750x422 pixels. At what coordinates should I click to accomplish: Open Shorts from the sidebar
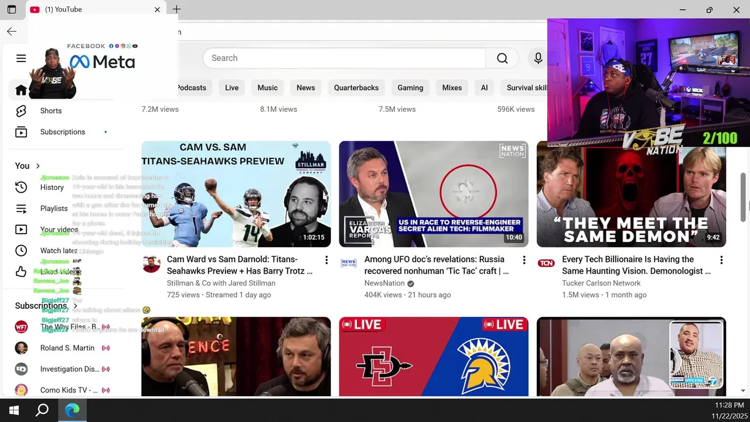[x=51, y=111]
